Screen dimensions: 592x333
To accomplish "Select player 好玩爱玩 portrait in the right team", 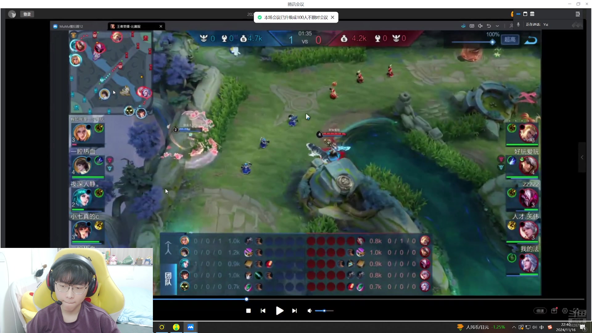I will 528,165.
